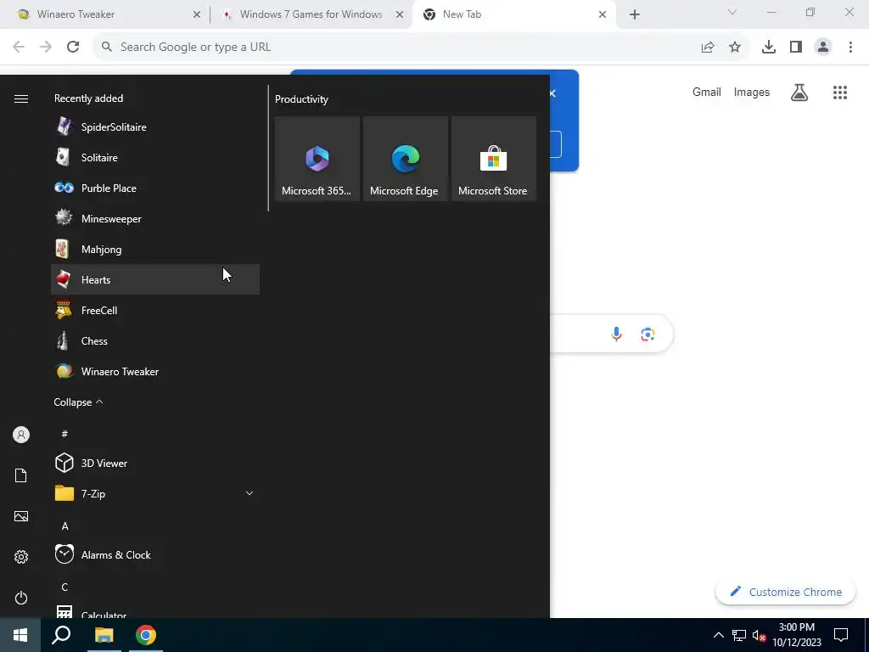Open Chrome three-dot menu
This screenshot has width=869, height=652.
(x=850, y=48)
